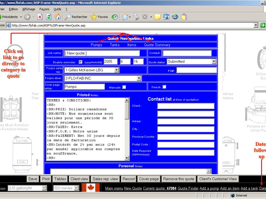The height and width of the screenshot is (199, 266).
Task: Click the Stop (red X) toolbar icon
Action: coord(40,17)
